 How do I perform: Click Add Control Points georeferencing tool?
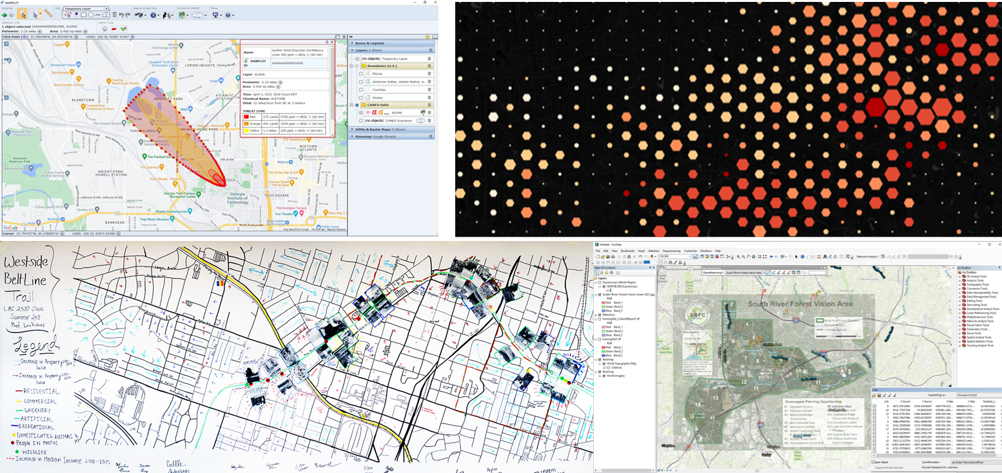click(x=769, y=273)
